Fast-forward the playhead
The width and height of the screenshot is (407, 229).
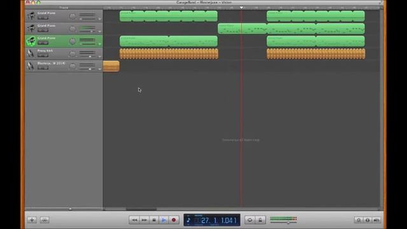(x=144, y=220)
